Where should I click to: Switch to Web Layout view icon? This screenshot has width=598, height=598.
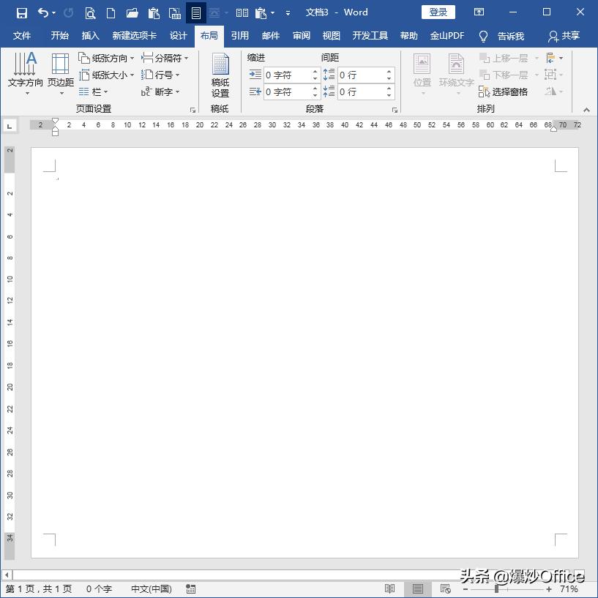point(446,588)
